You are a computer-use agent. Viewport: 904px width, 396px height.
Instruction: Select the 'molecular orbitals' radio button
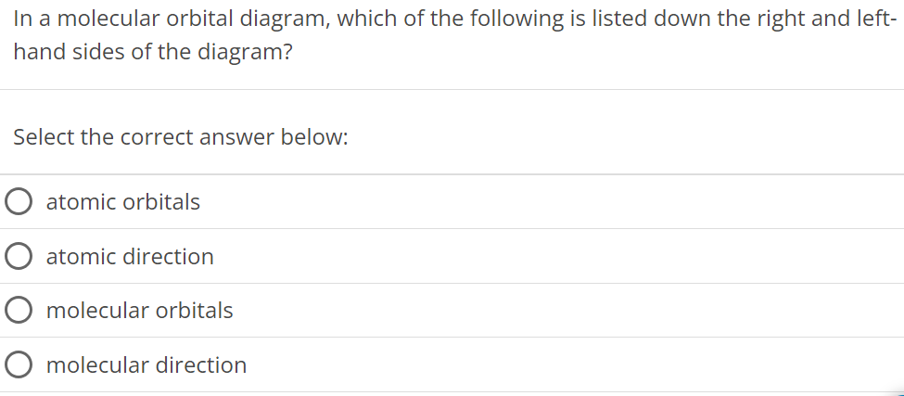click(19, 310)
